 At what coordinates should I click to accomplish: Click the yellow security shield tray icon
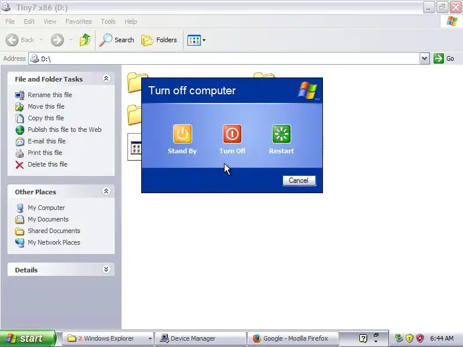pyautogui.click(x=409, y=338)
